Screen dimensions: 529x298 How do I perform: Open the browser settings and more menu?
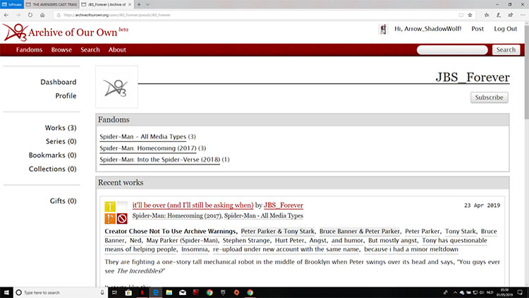point(523,15)
